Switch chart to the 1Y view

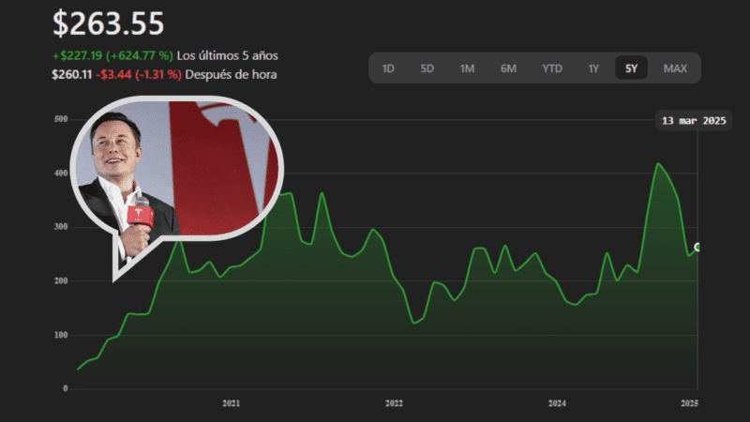pyautogui.click(x=593, y=68)
